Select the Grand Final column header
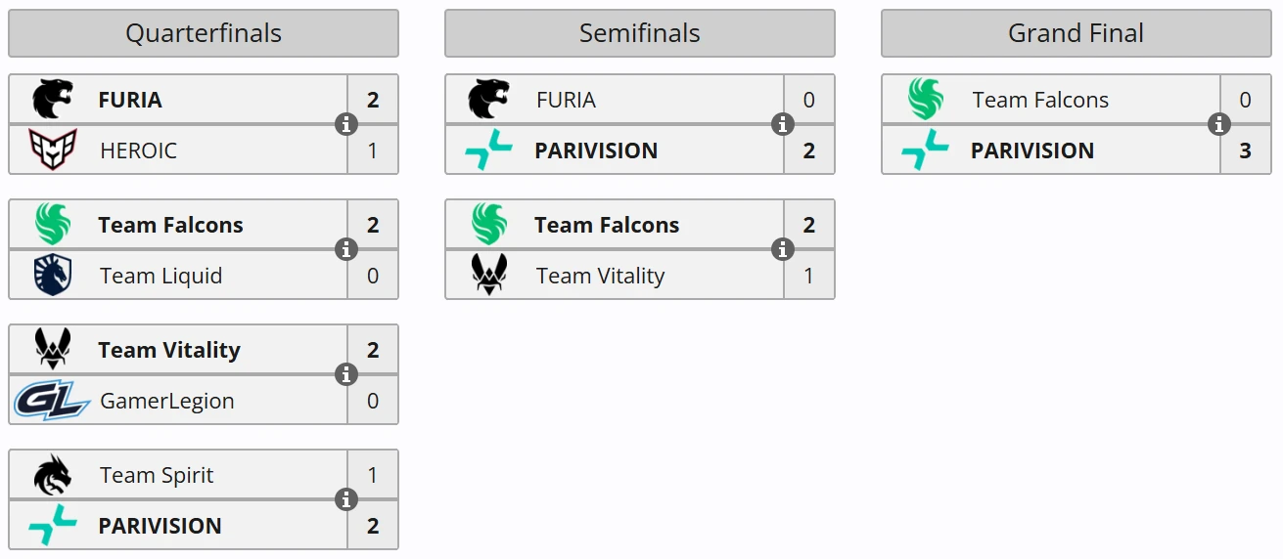 [x=1077, y=33]
